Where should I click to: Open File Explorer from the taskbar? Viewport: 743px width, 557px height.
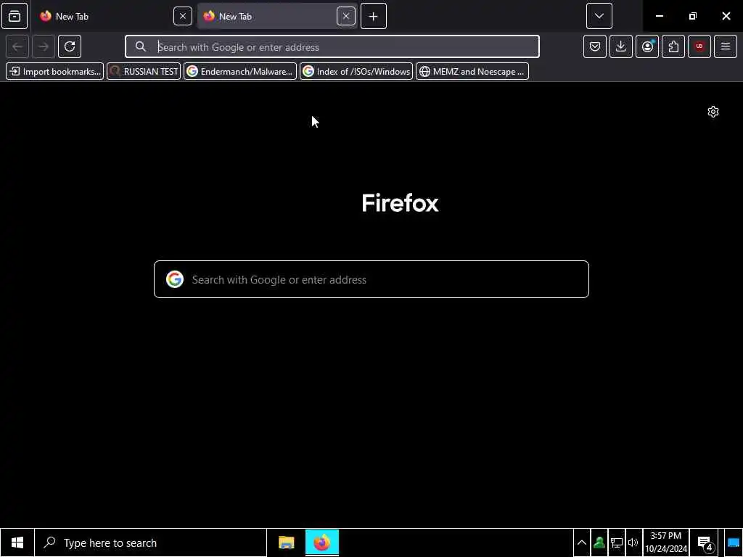286,542
